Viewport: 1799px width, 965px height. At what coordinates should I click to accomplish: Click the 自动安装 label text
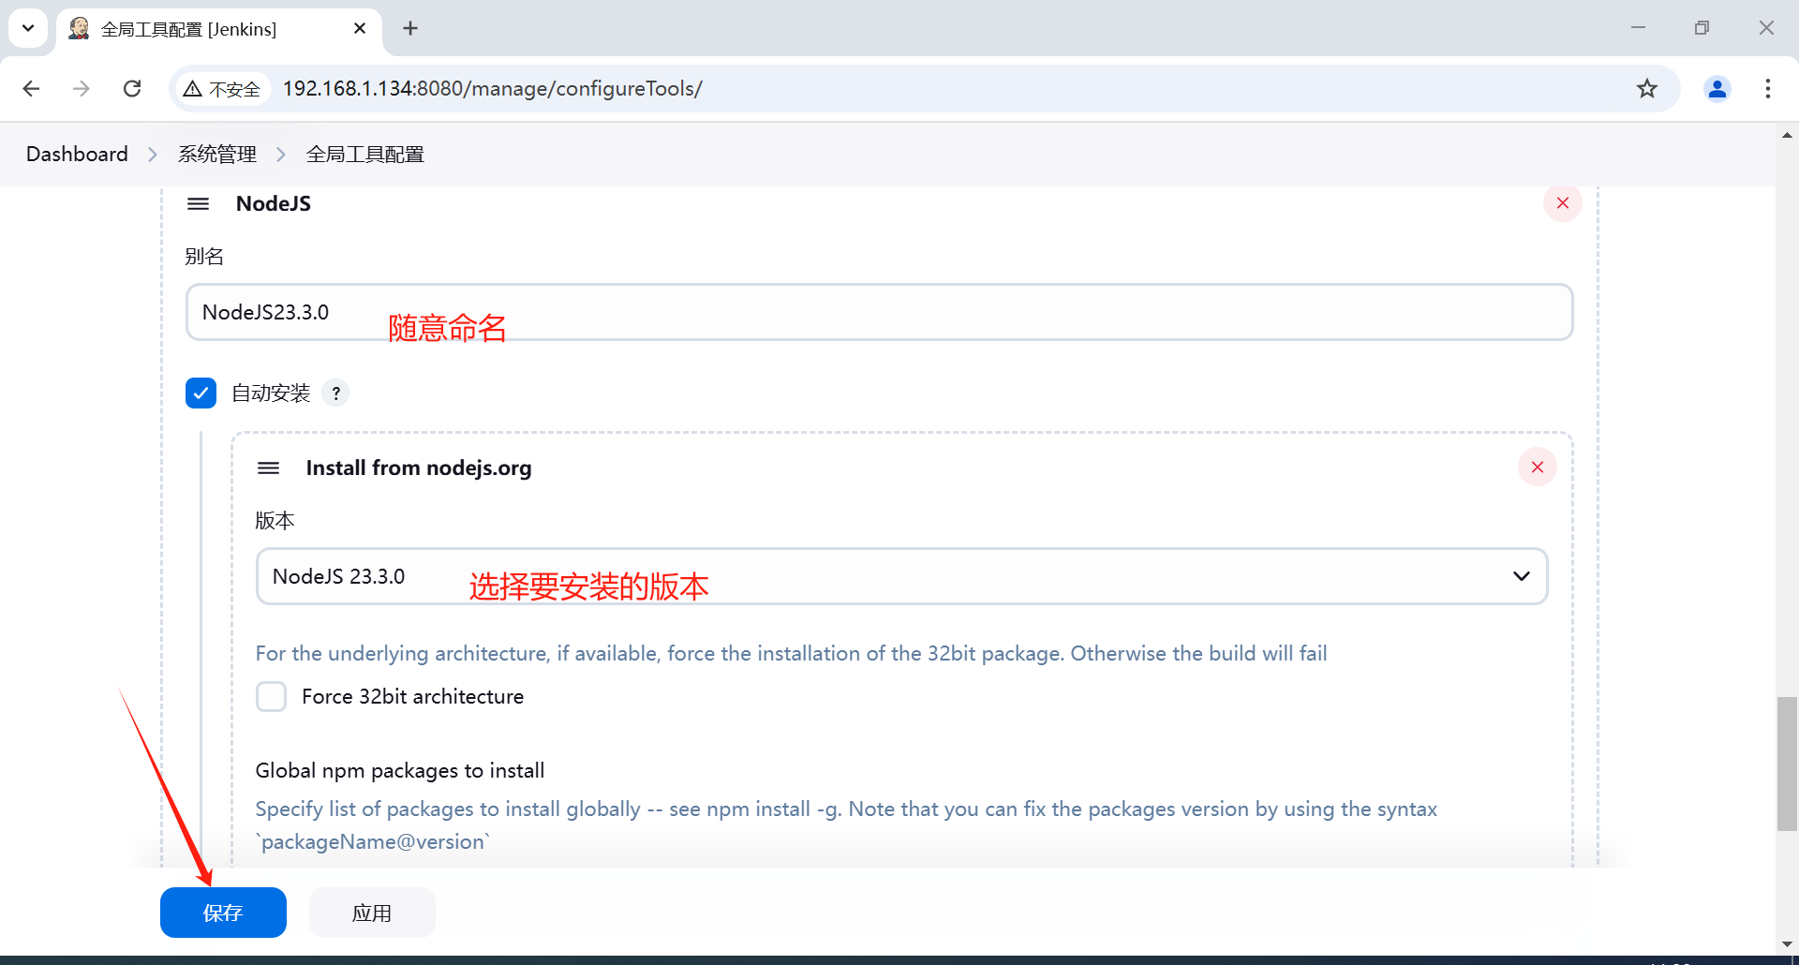tap(271, 393)
